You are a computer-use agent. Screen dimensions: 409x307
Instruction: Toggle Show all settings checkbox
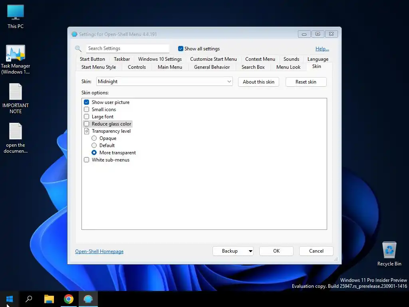click(181, 48)
